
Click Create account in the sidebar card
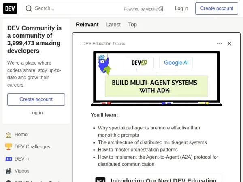[x=36, y=99]
